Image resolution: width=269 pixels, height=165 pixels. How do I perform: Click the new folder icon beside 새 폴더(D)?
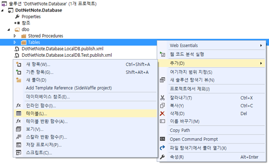coord(18,80)
